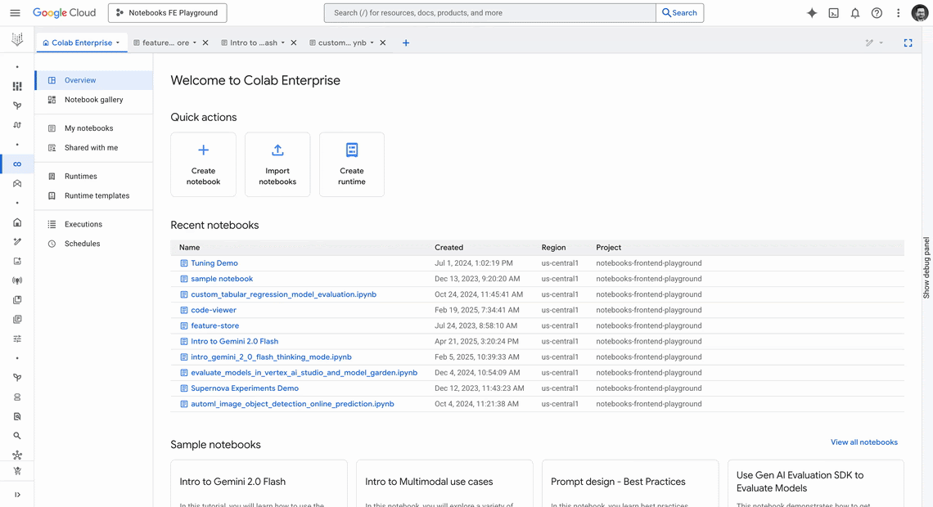Open Intro to Multimodal use cases sample card
This screenshot has height=507, width=933.
point(444,483)
